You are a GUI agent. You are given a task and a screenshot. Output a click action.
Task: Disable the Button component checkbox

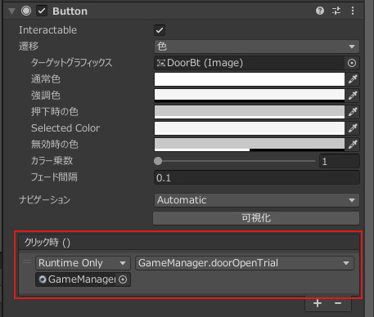click(42, 11)
